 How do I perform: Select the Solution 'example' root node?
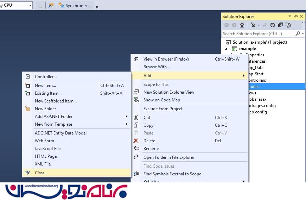click(x=260, y=42)
